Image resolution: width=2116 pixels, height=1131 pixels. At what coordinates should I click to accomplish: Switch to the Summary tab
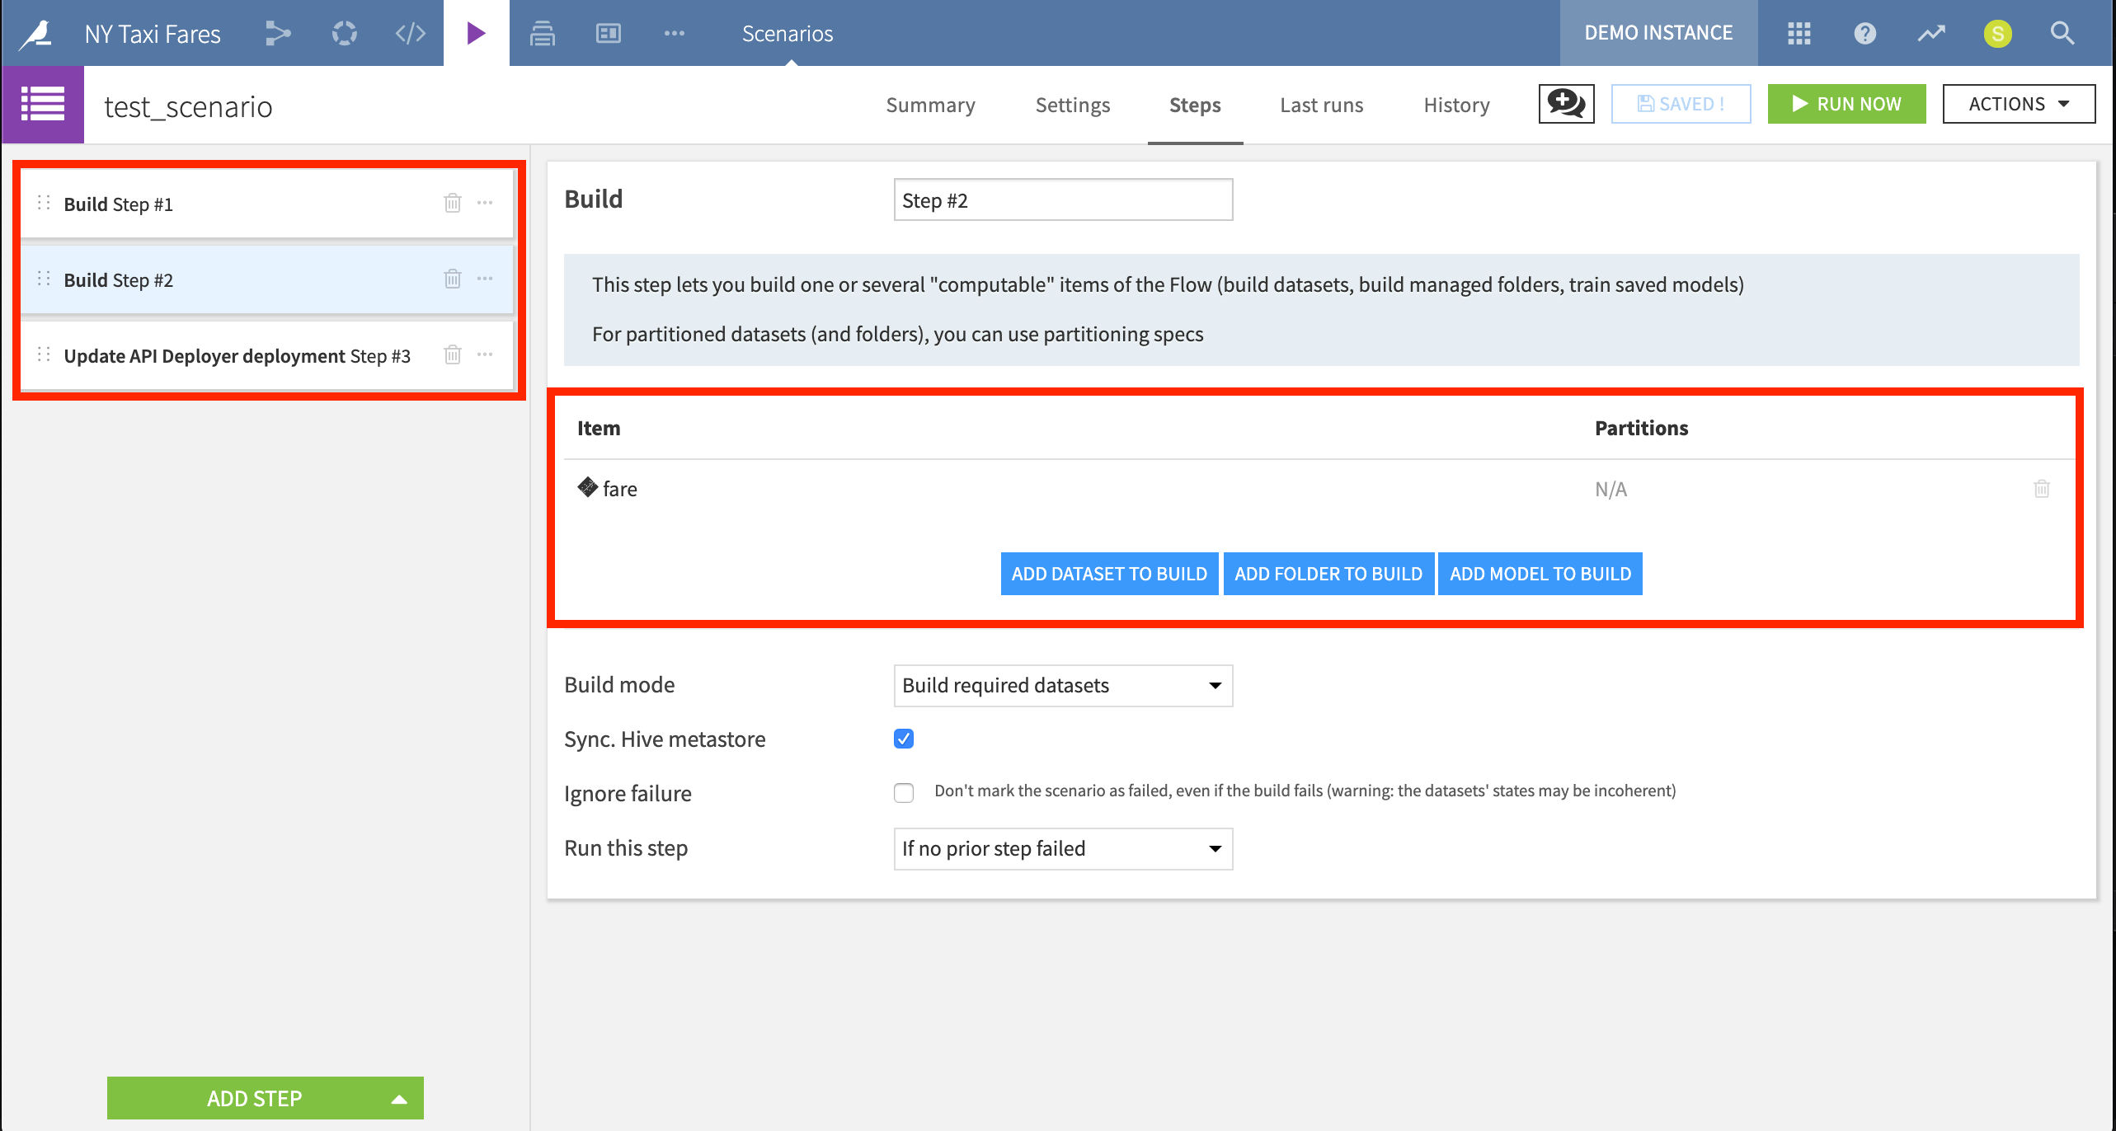pyautogui.click(x=930, y=105)
